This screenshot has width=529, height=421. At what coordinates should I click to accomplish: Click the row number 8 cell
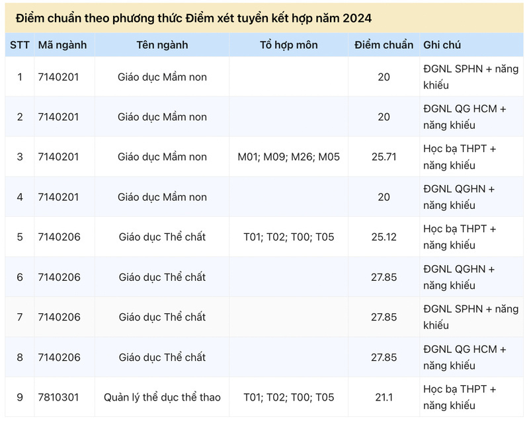(20, 358)
